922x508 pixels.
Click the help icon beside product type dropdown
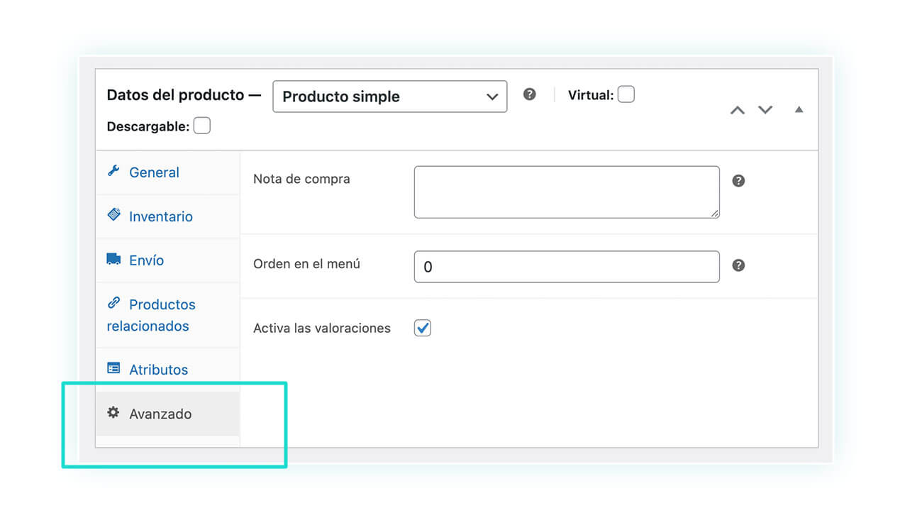pos(529,94)
